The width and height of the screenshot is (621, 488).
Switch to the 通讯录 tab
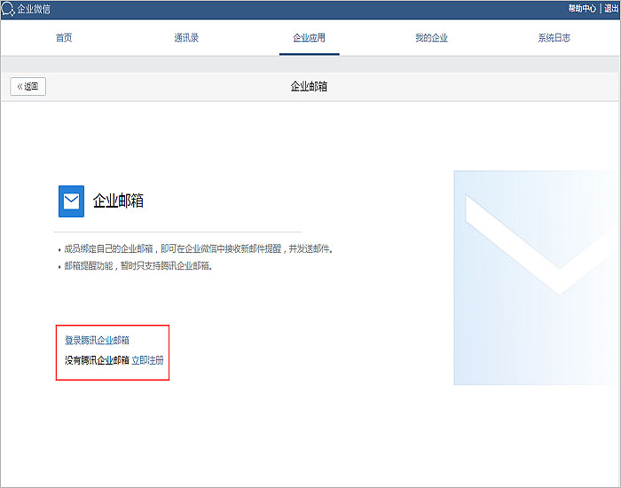coord(186,38)
